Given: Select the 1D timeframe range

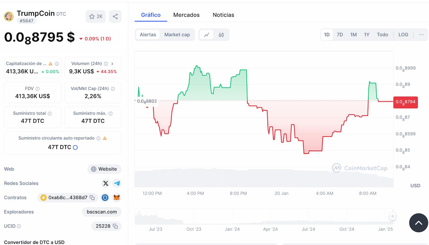Looking at the screenshot, I should [x=327, y=35].
